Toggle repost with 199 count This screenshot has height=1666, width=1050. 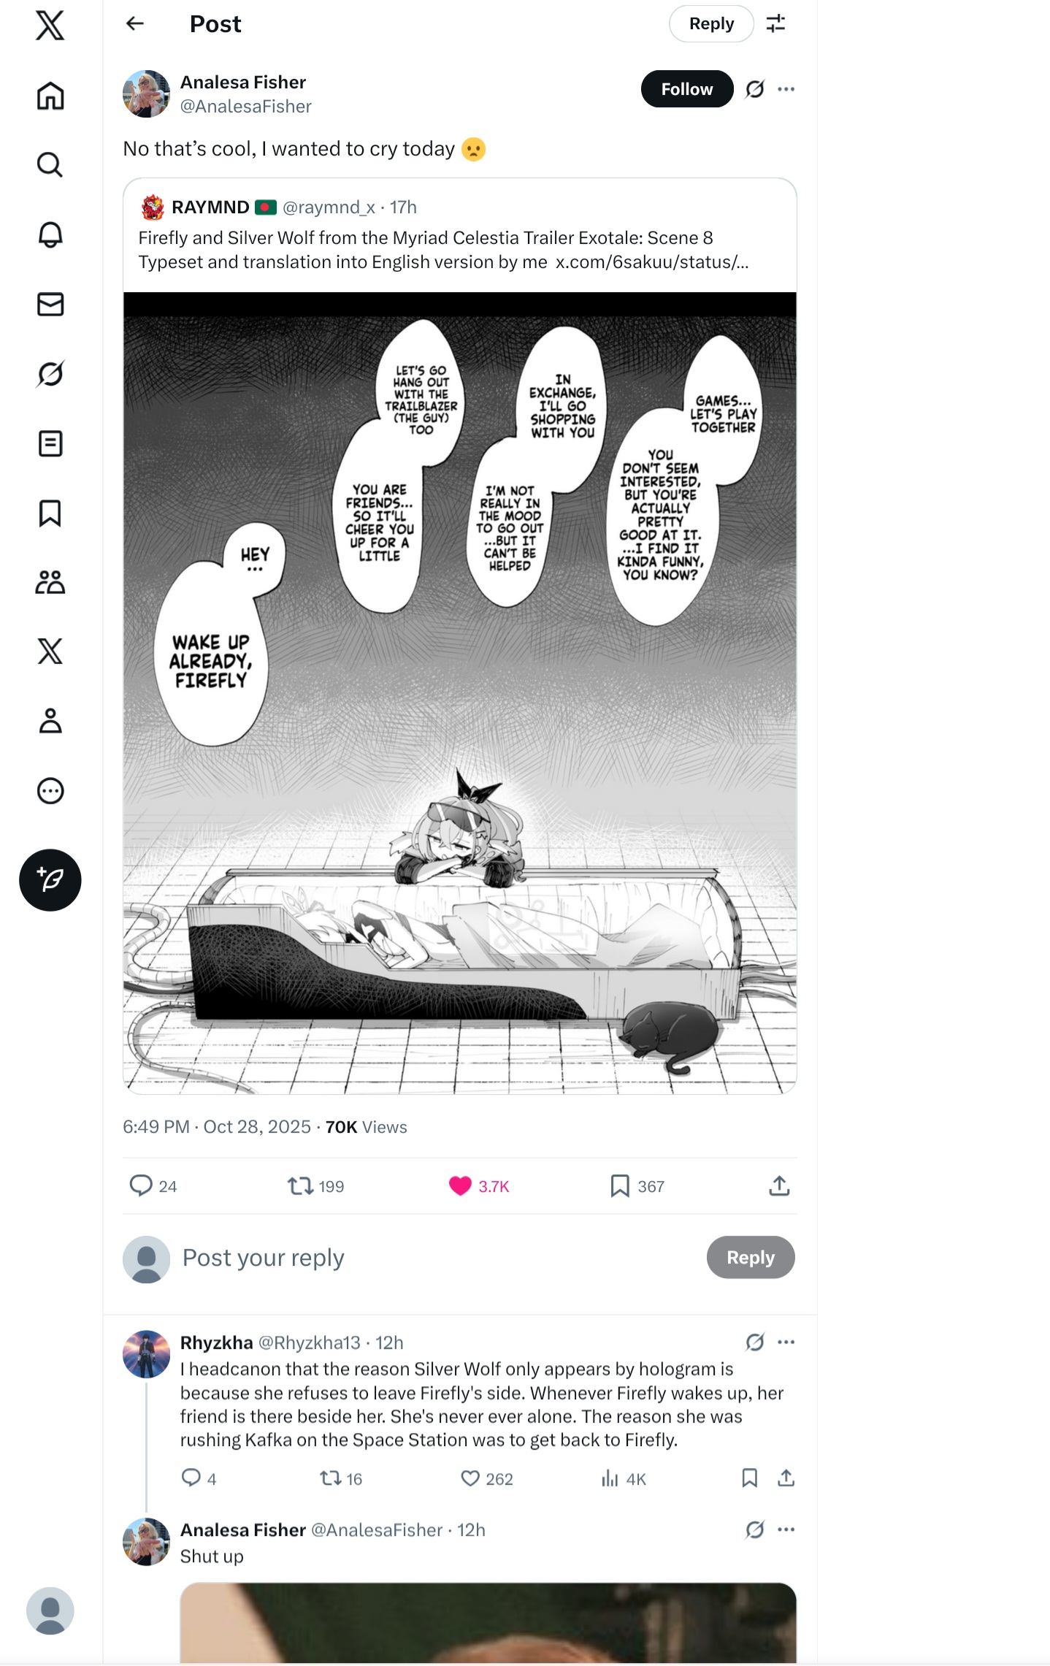tap(300, 1185)
